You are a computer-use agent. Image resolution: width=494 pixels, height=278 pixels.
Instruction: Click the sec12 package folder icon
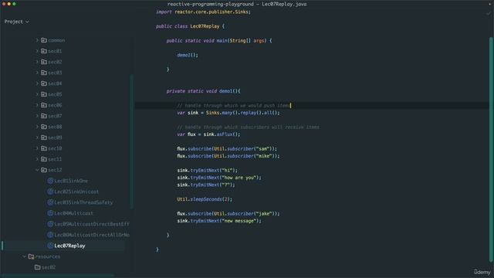[x=44, y=170]
